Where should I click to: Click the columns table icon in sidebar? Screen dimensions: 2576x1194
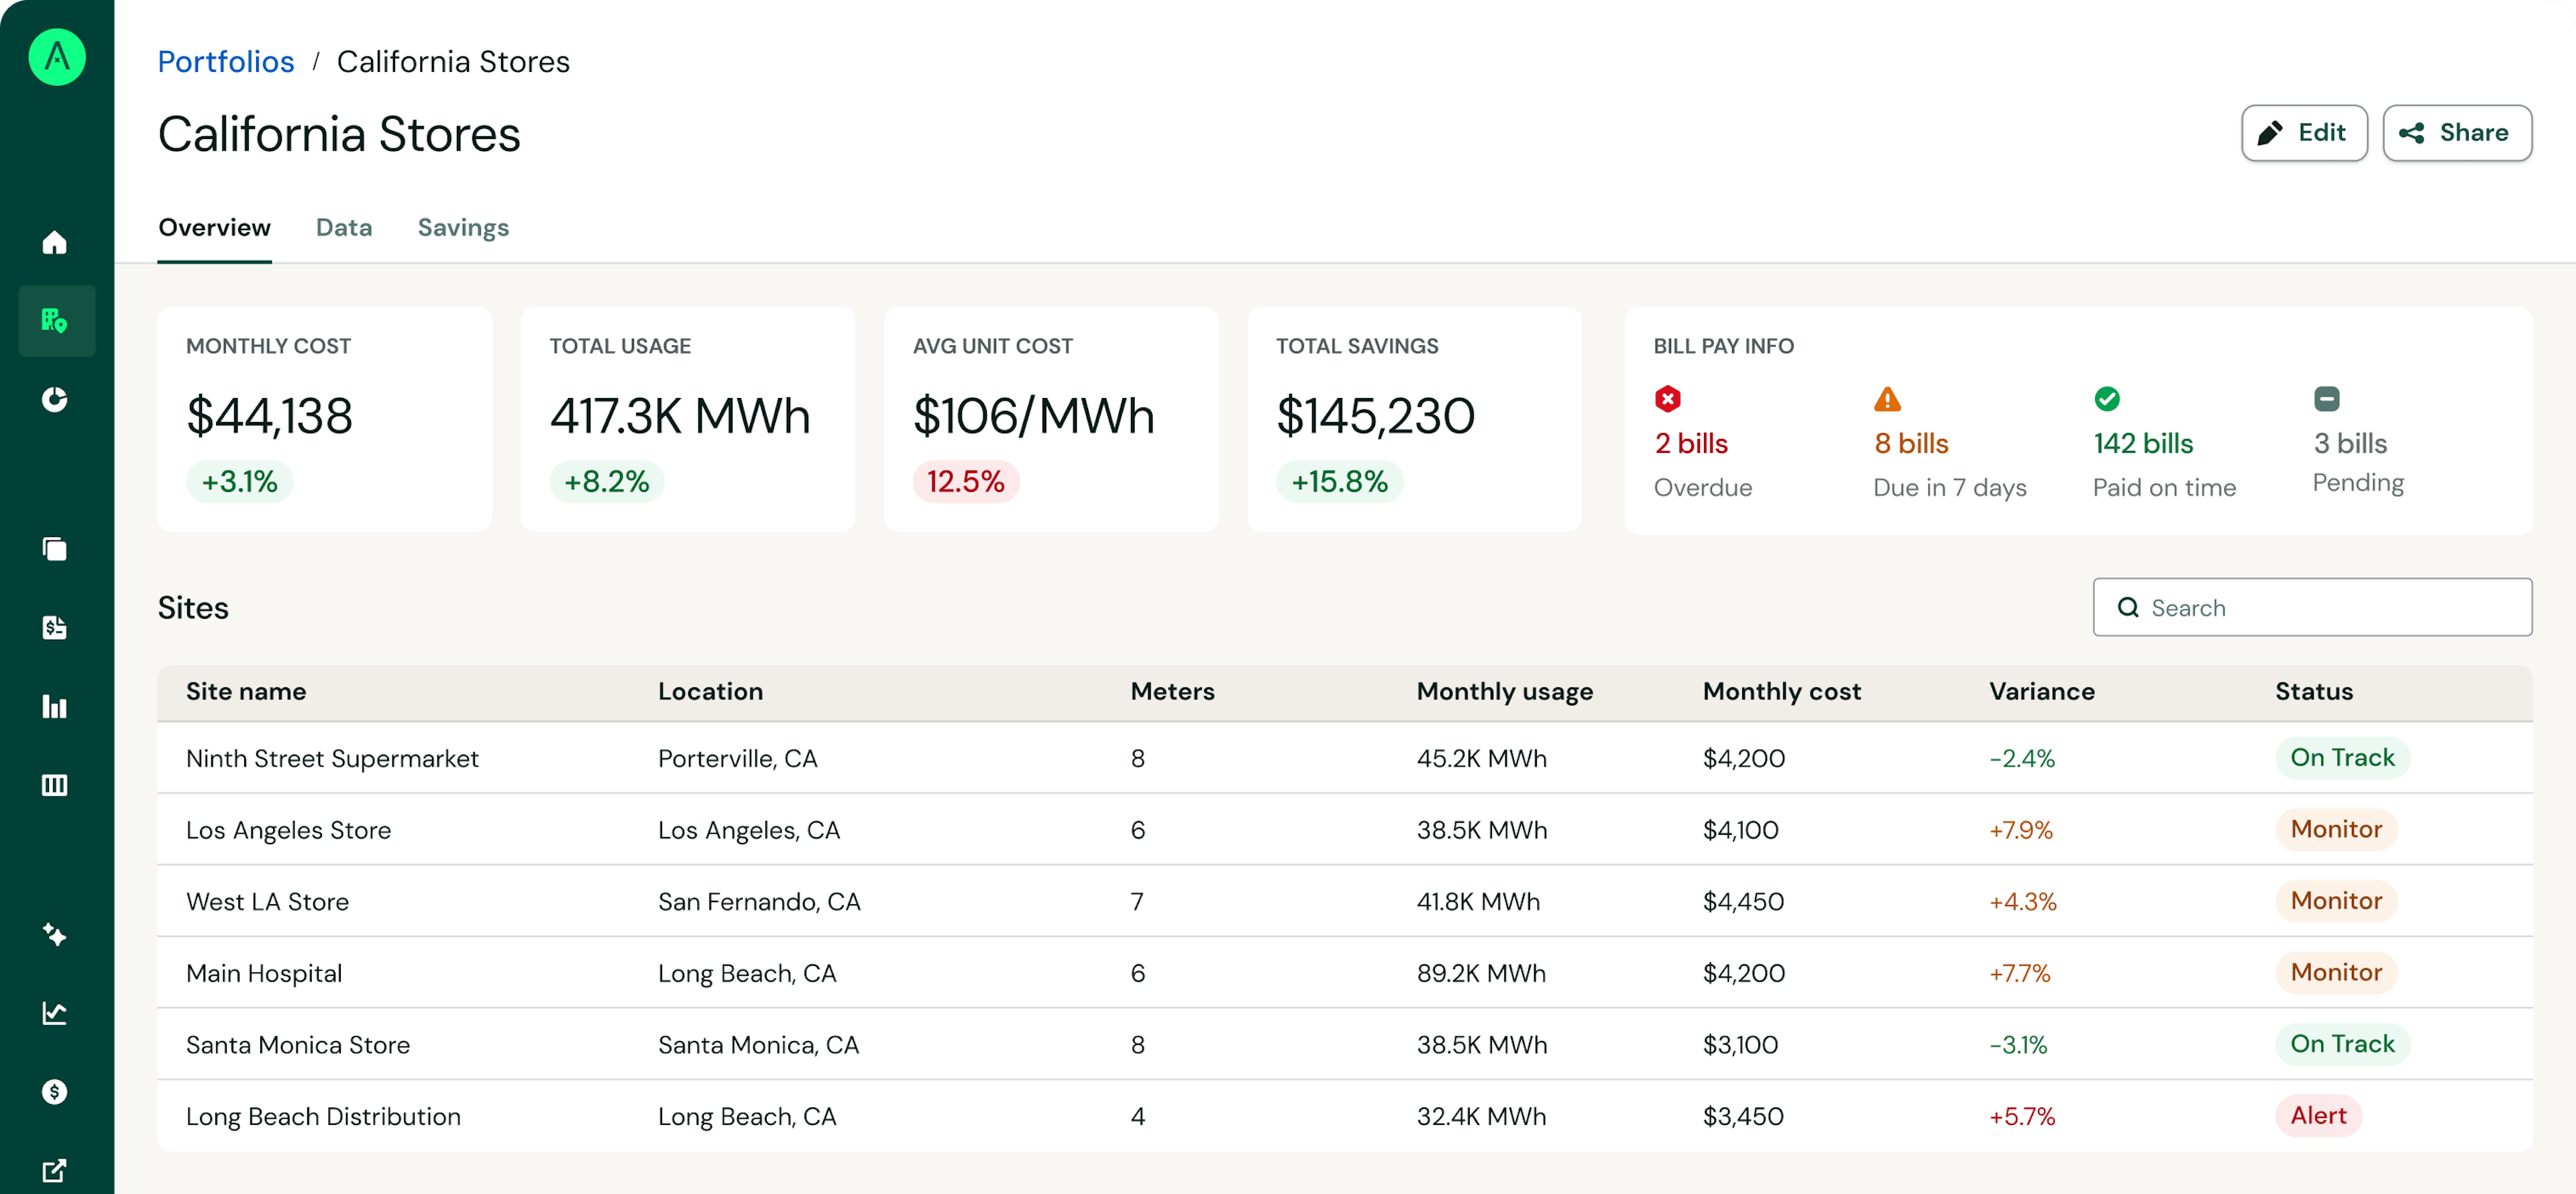55,785
